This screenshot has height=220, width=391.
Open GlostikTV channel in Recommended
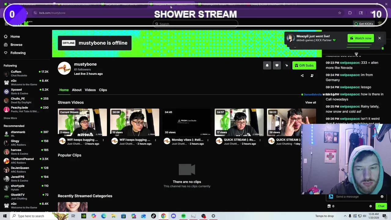[x=26, y=196]
